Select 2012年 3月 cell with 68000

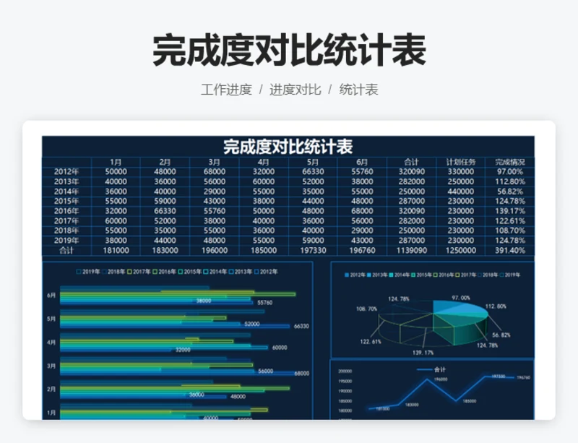tap(214, 171)
